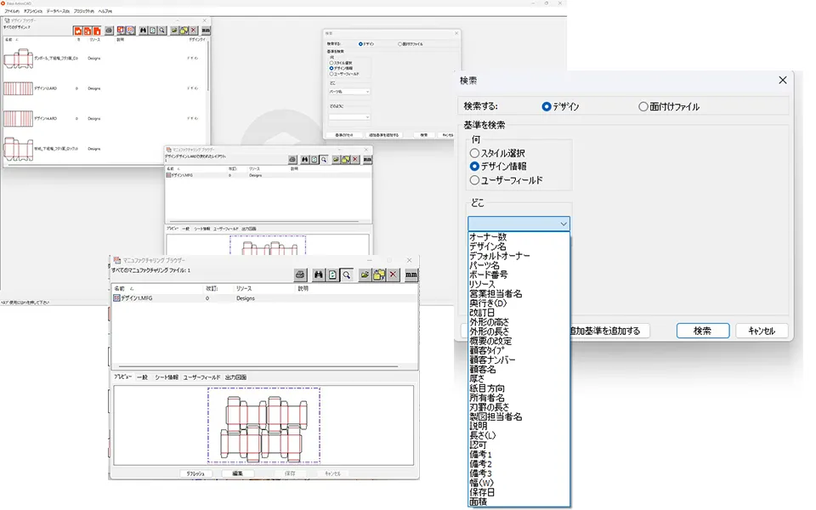Select the binoculars search icon

tap(318, 274)
